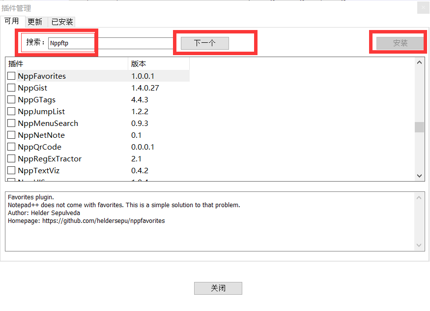The height and width of the screenshot is (311, 430).
Task: Check the NppGist plugin checkbox
Action: 11,88
